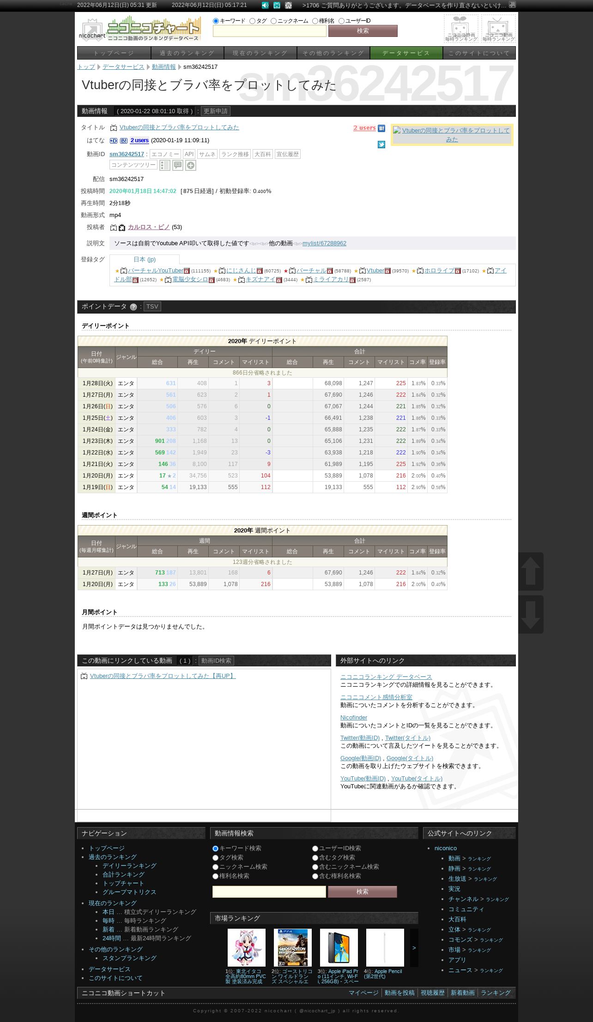The width and height of the screenshot is (593, 1022).
Task: Select the ユーザーID radio in header search
Action: 341,21
